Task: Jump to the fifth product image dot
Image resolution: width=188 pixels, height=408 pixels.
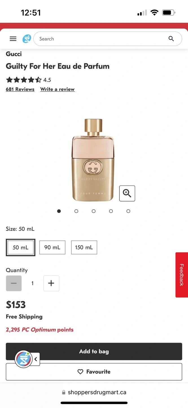Action: coord(128,211)
